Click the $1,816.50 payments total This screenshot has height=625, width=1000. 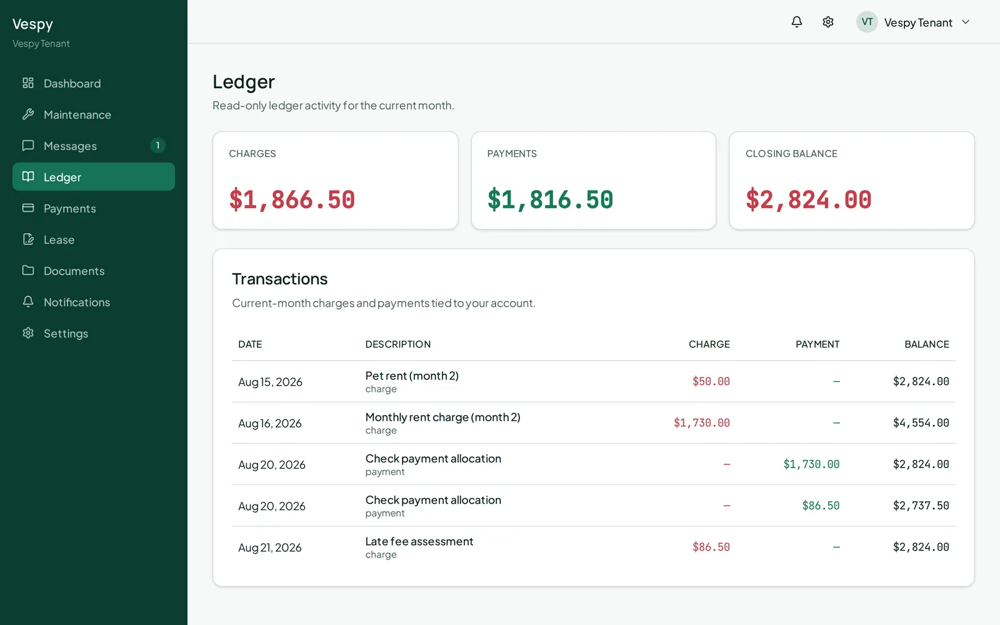tap(550, 200)
